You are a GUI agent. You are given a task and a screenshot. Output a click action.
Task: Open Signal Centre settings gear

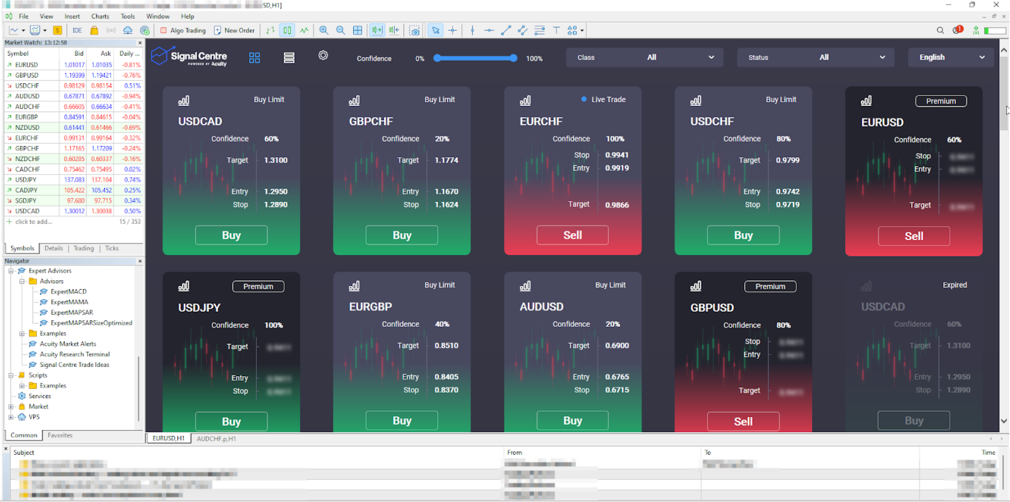click(323, 56)
